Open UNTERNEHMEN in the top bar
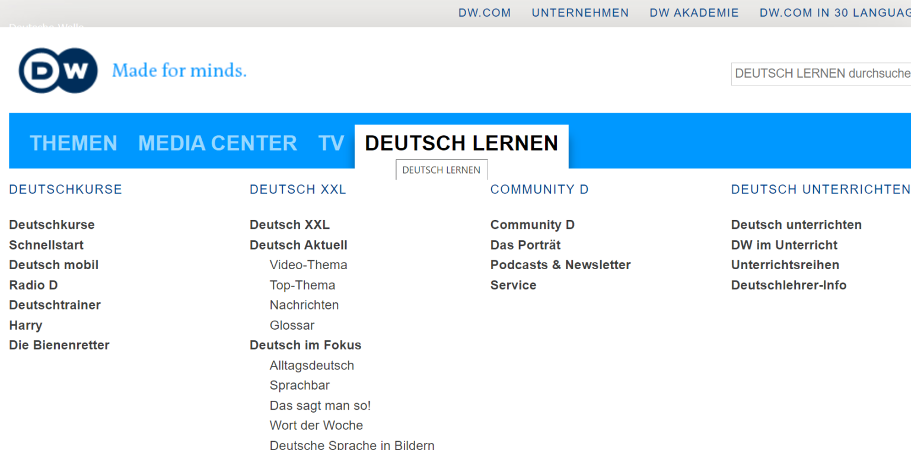Image resolution: width=911 pixels, height=450 pixels. pos(580,12)
